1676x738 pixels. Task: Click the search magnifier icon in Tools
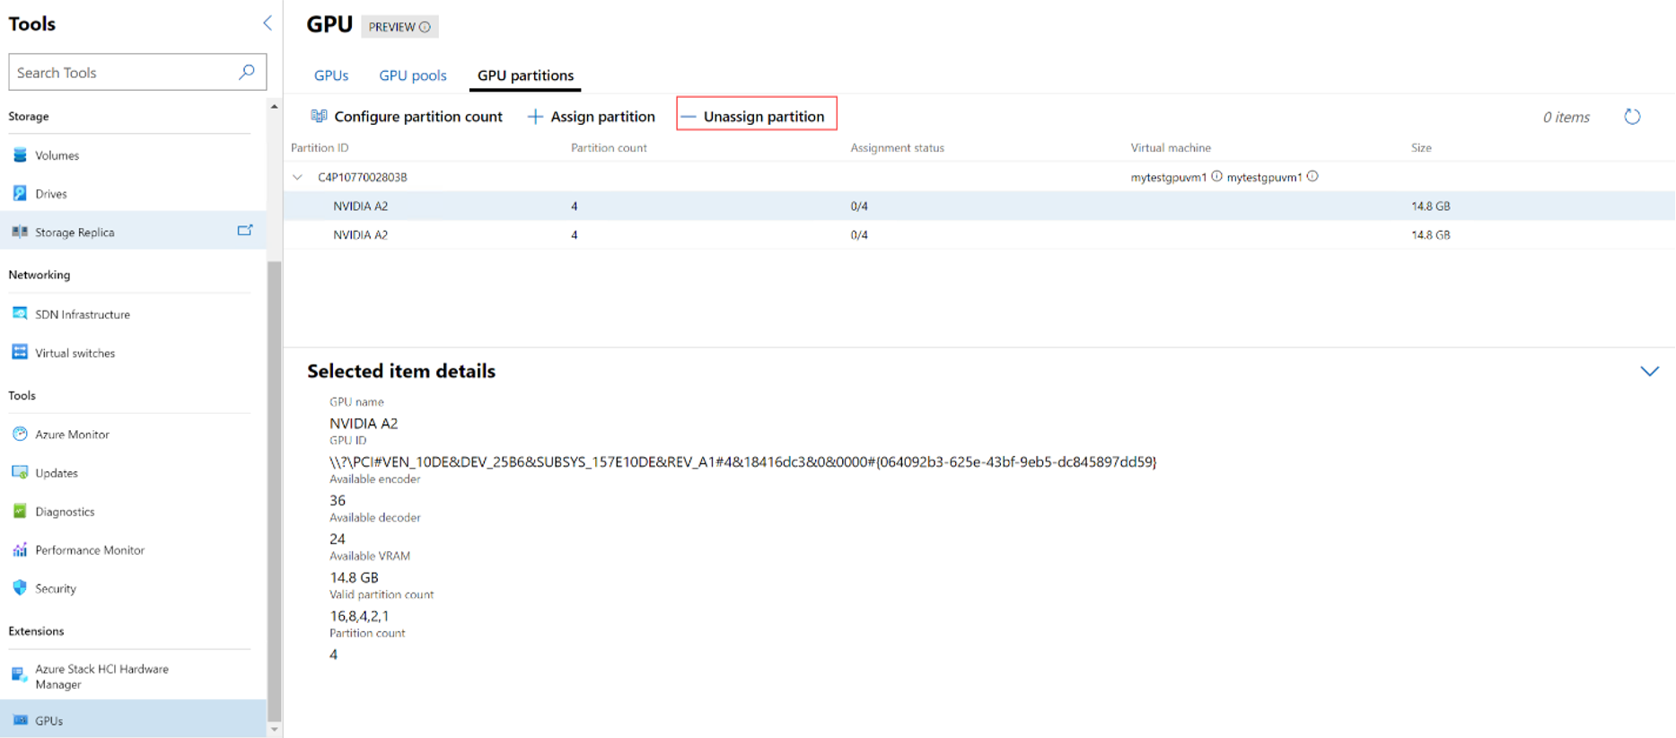[247, 72]
